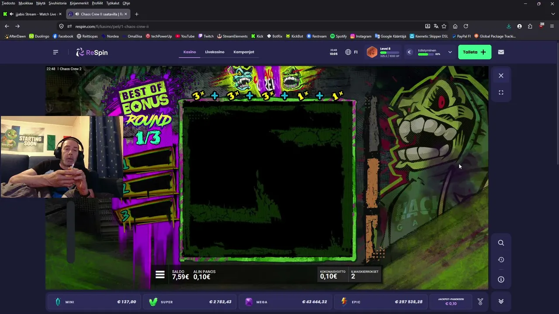Open the browser downloads panel

(509, 26)
